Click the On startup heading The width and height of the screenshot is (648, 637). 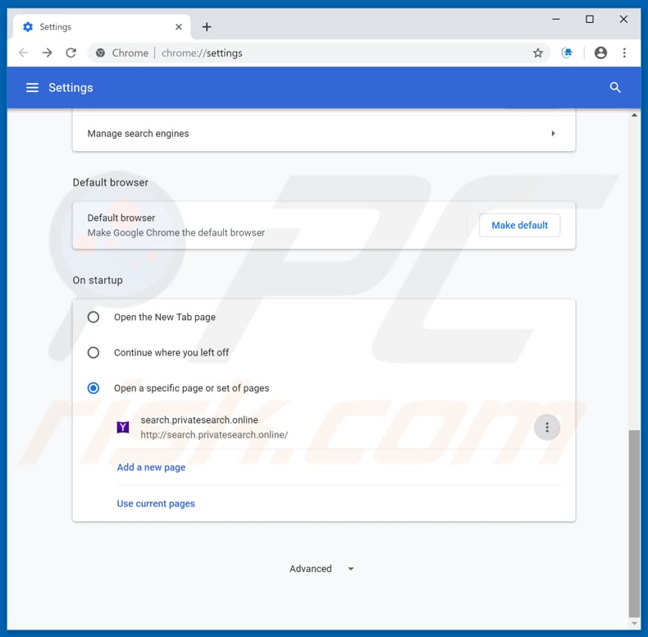[98, 281]
